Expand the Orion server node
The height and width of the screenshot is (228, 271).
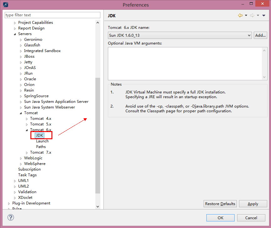pyautogui.click(x=21, y=85)
